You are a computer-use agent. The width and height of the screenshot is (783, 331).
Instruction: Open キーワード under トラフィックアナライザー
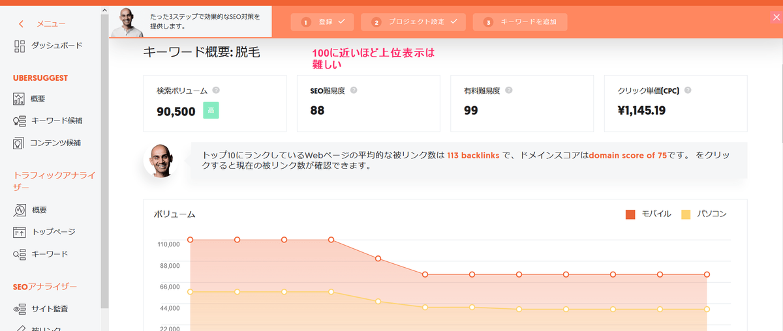51,253
